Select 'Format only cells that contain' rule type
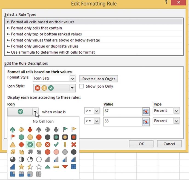Image resolution: width=189 pixels, height=180 pixels. tap(36, 28)
